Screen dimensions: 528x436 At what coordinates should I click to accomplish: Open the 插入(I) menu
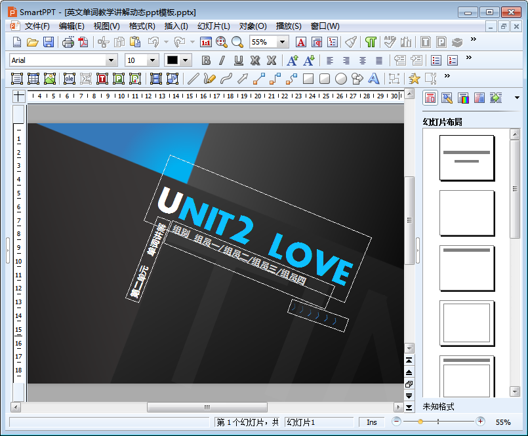click(x=176, y=26)
